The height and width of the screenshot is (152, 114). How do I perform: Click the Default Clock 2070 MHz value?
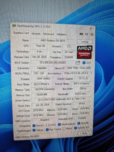38,115
